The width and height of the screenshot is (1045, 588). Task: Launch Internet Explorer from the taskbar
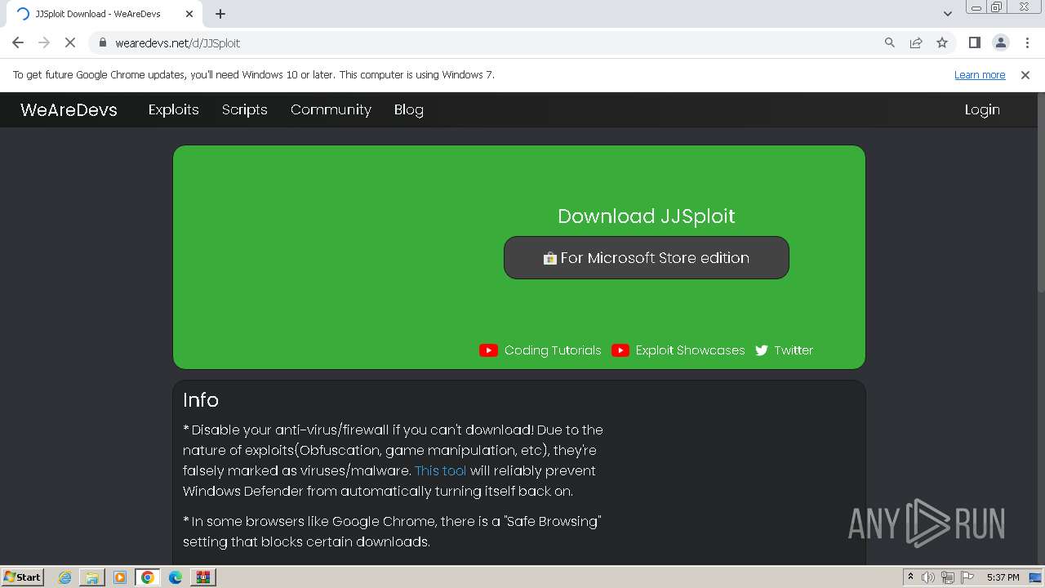(x=64, y=577)
